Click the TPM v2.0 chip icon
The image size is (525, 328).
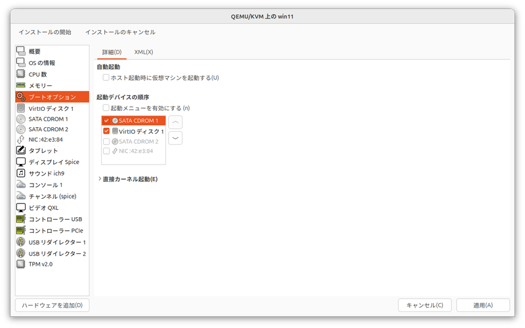[21, 264]
